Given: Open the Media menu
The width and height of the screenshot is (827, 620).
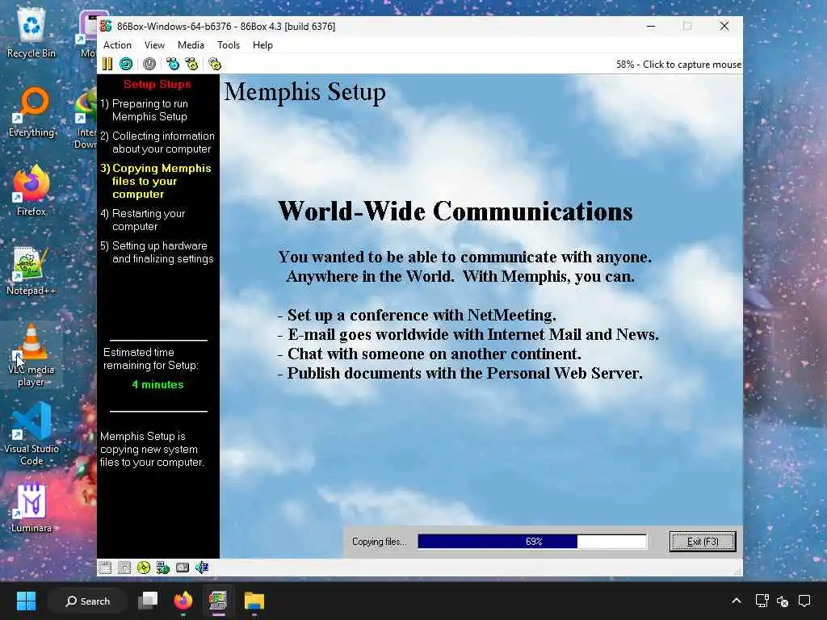Looking at the screenshot, I should click(191, 45).
